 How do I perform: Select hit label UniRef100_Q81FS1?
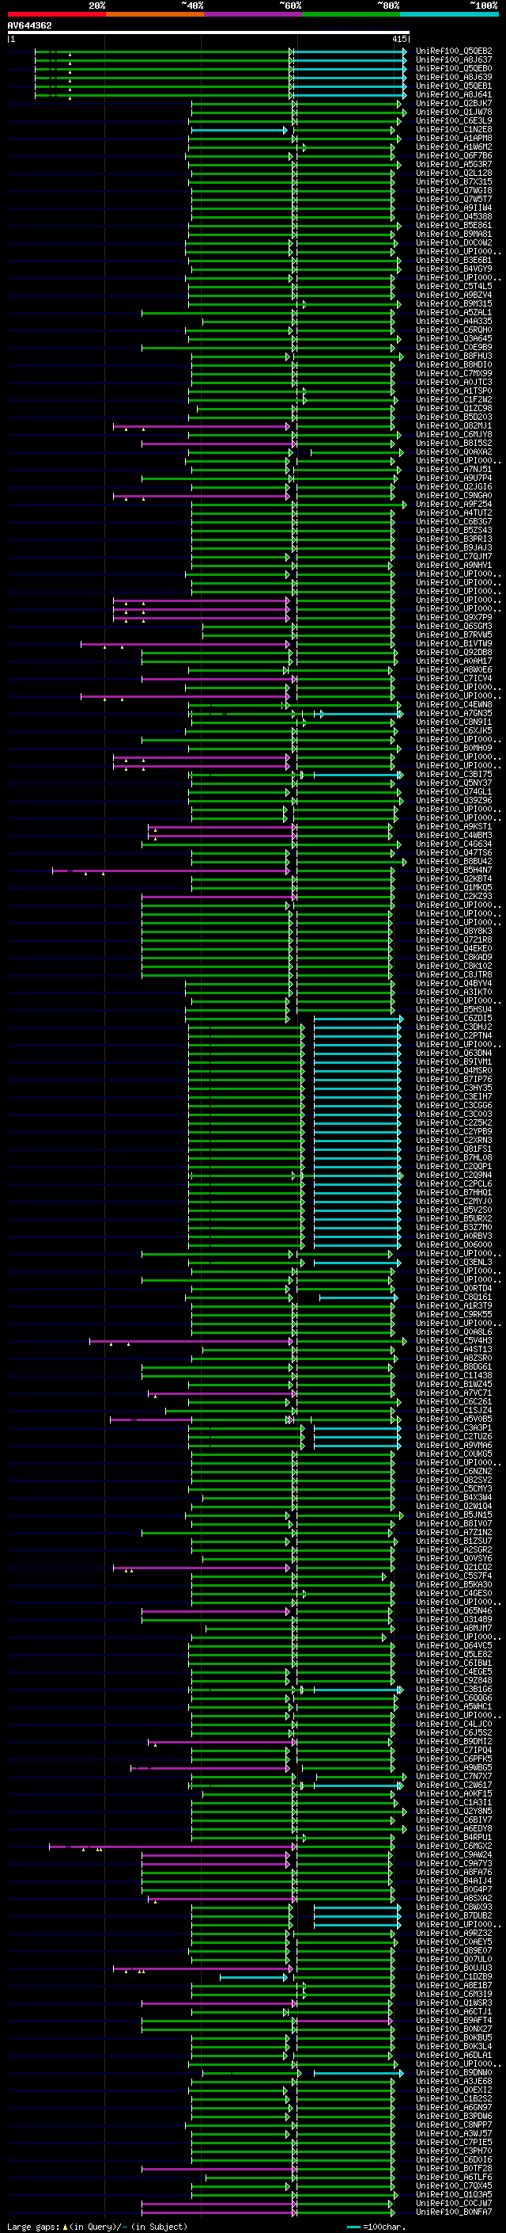[x=454, y=1149]
